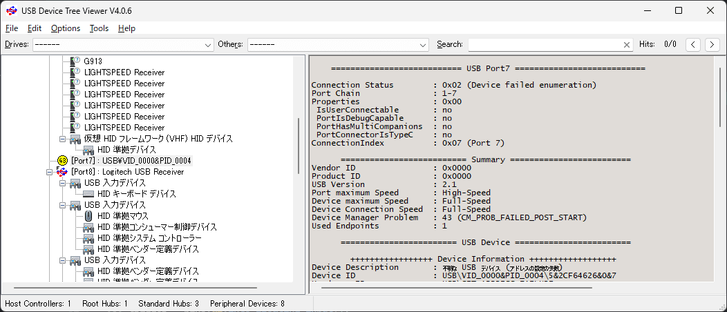
Task: Click the clear search X icon
Action: (x=627, y=44)
